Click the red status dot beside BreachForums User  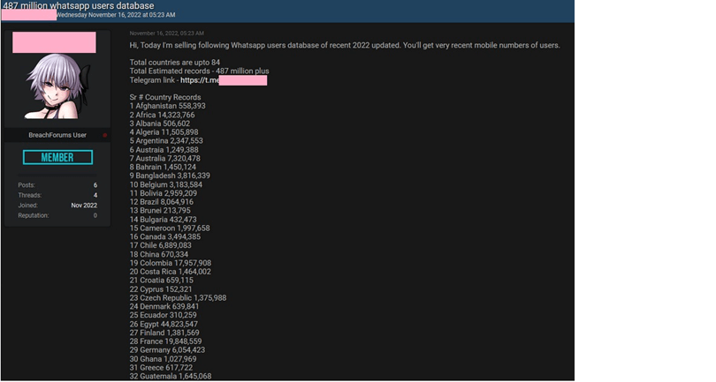[x=105, y=135]
